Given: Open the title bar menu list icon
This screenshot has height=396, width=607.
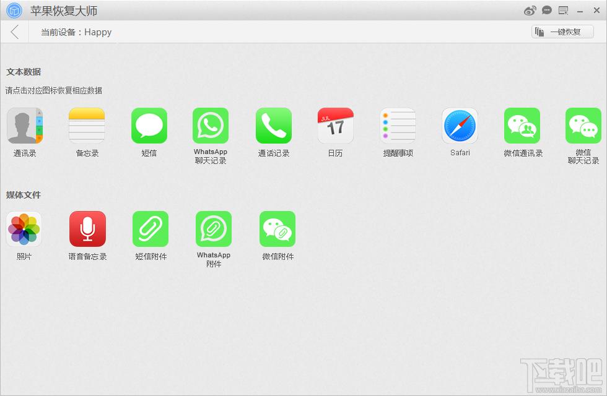Looking at the screenshot, I should tap(563, 11).
